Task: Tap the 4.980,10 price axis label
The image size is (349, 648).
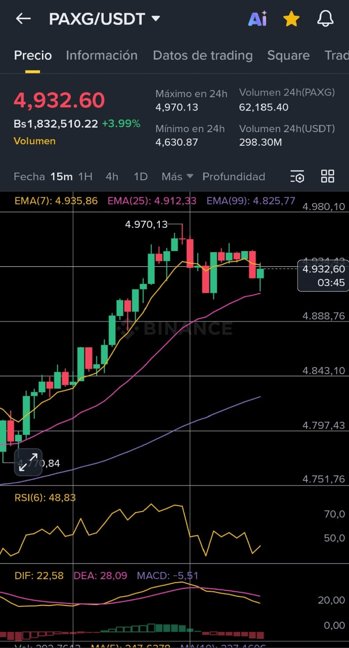Action: (324, 206)
